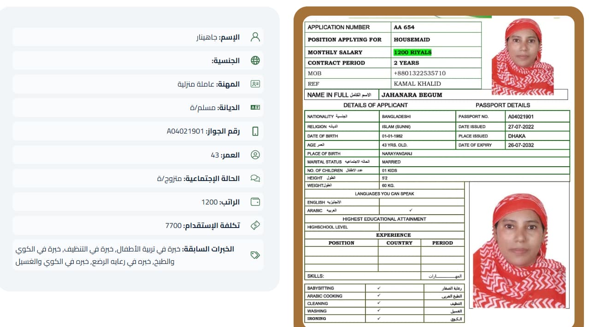Click the ARABIC COOKING skill checkmark
589x327 pixels.
379,296
